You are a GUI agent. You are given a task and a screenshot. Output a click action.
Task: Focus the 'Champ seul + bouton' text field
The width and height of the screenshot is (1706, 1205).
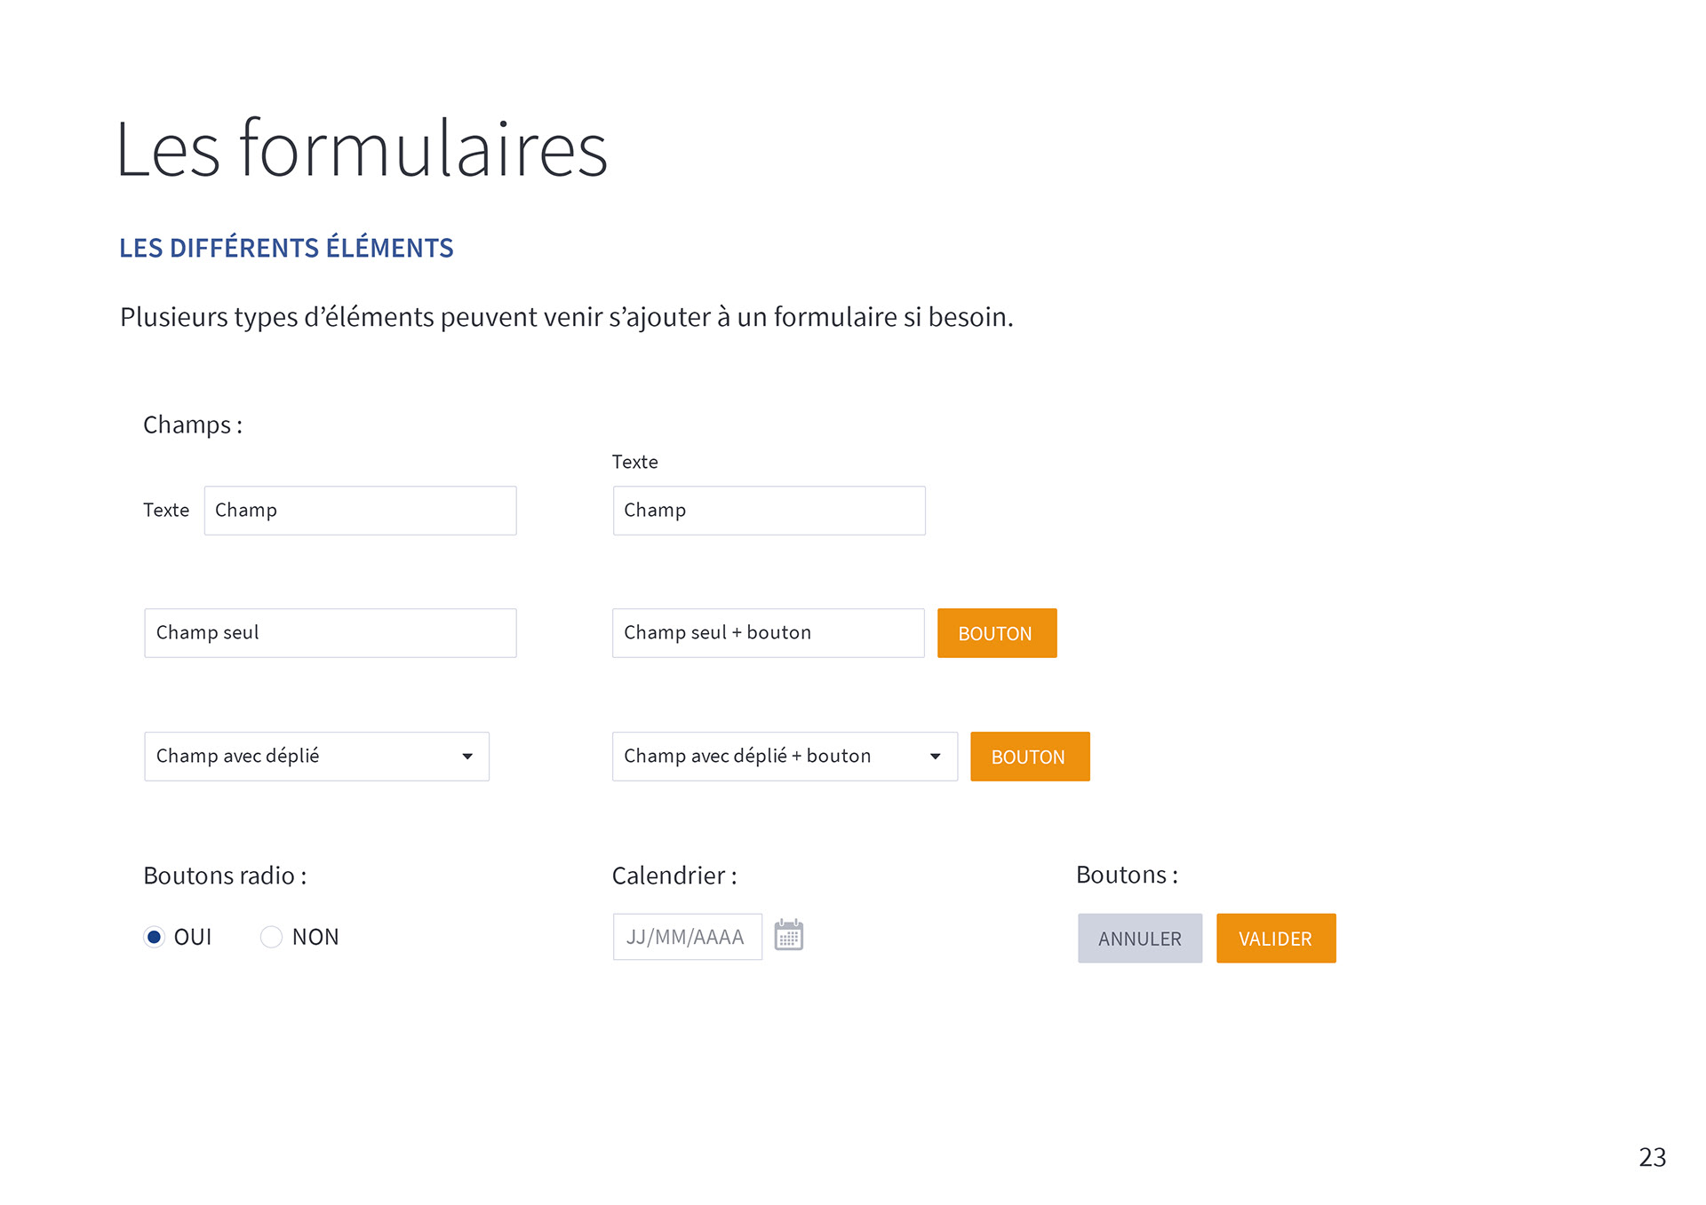tap(768, 633)
